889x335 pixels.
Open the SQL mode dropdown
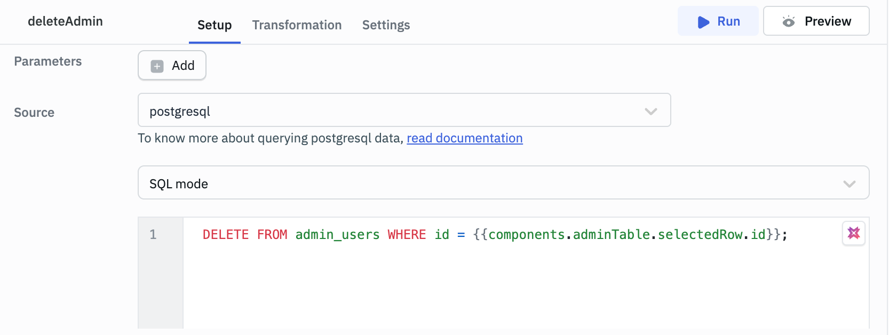coord(503,183)
